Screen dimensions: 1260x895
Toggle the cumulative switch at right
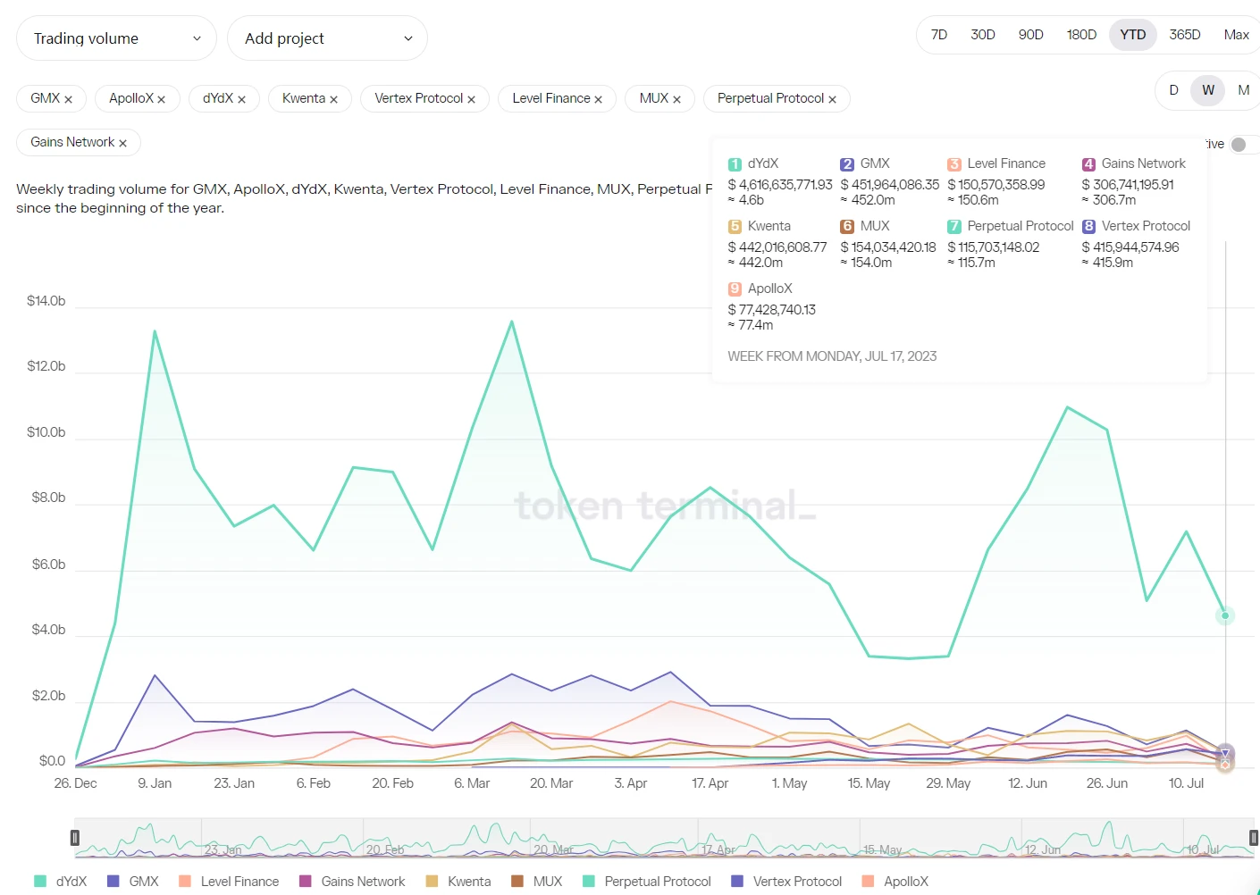1240,145
